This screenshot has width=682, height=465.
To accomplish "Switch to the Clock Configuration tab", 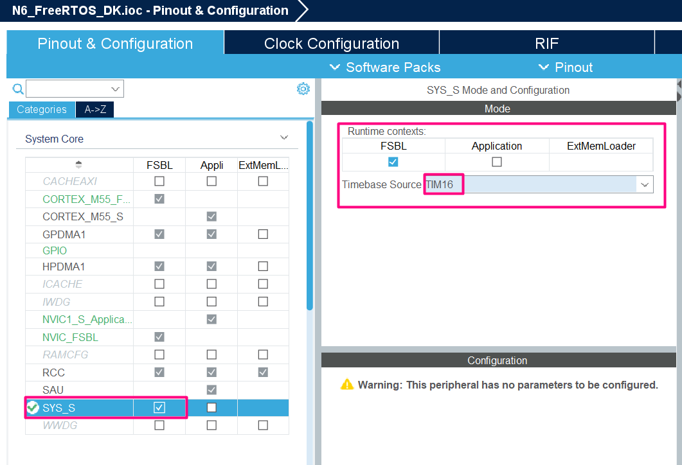I will pyautogui.click(x=331, y=42).
